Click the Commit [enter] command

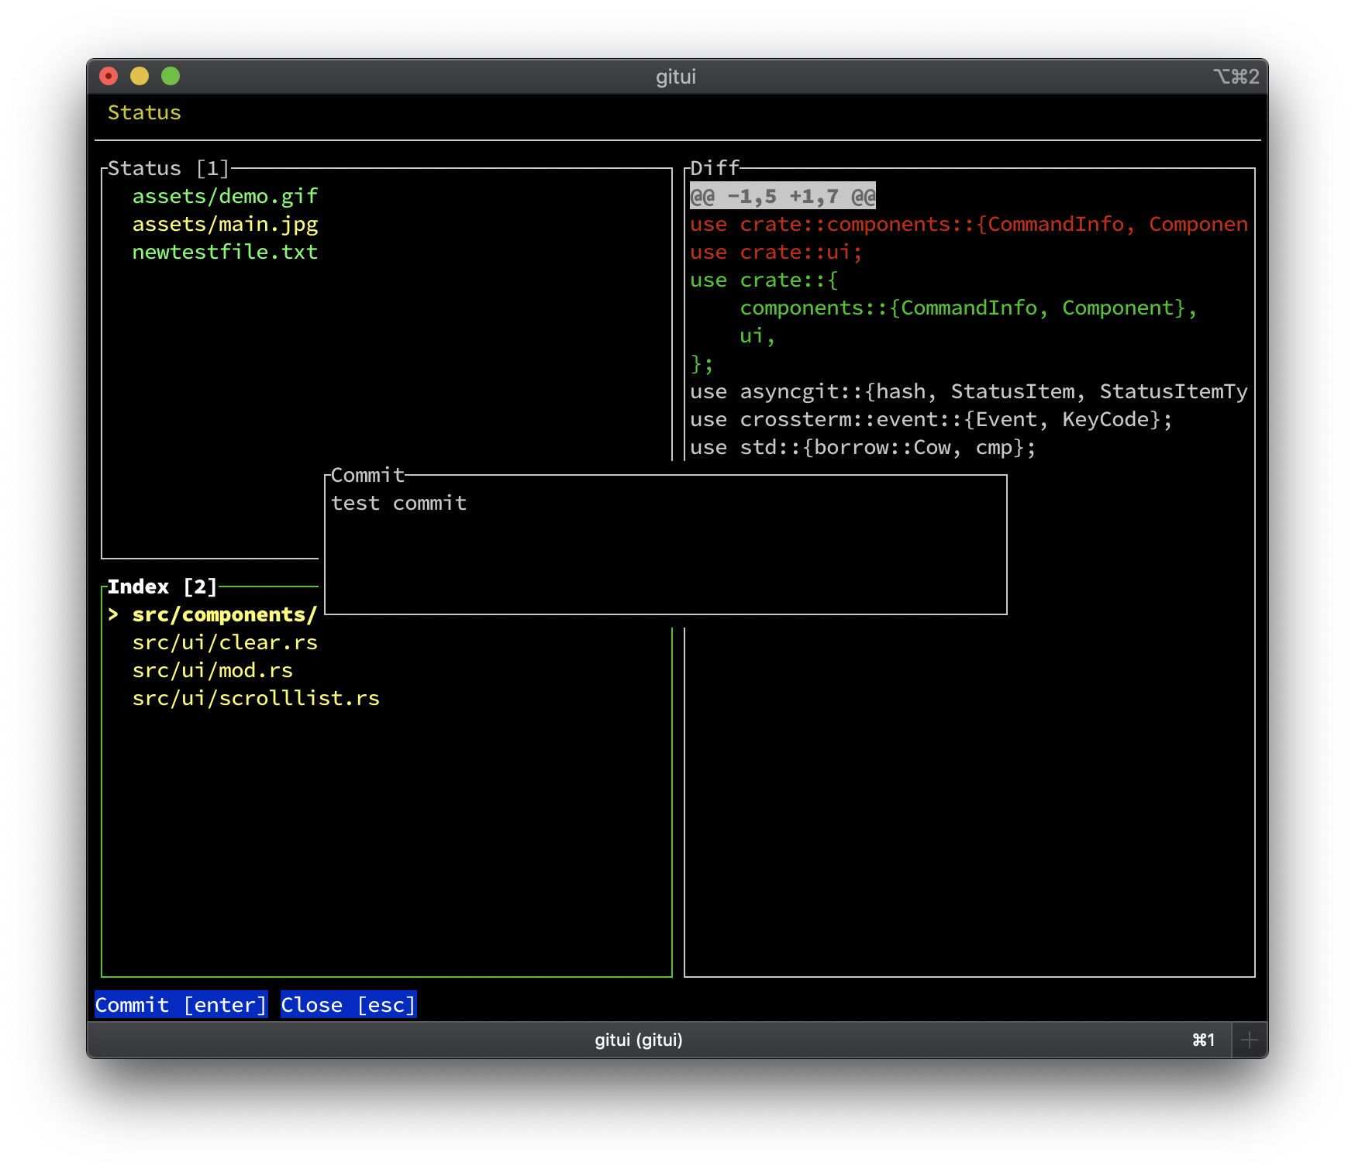(181, 1005)
